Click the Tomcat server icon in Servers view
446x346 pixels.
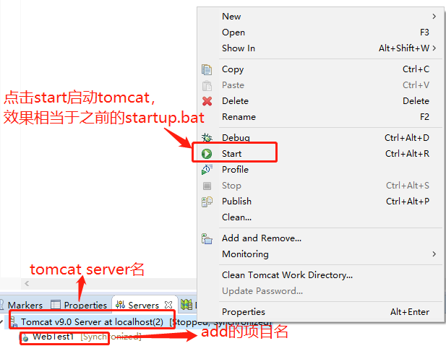click(x=14, y=322)
